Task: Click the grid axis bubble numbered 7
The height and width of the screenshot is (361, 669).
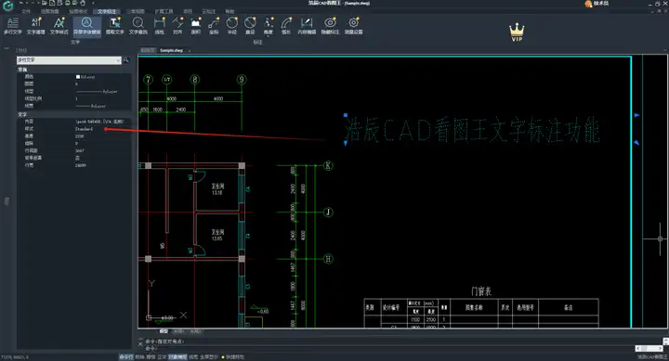Action: (148, 79)
